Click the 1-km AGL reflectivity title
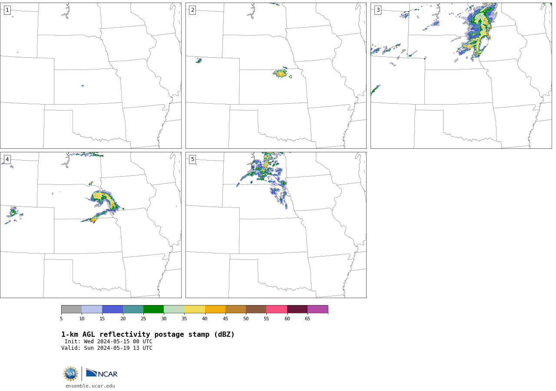This screenshot has height=391, width=556. pyautogui.click(x=148, y=335)
